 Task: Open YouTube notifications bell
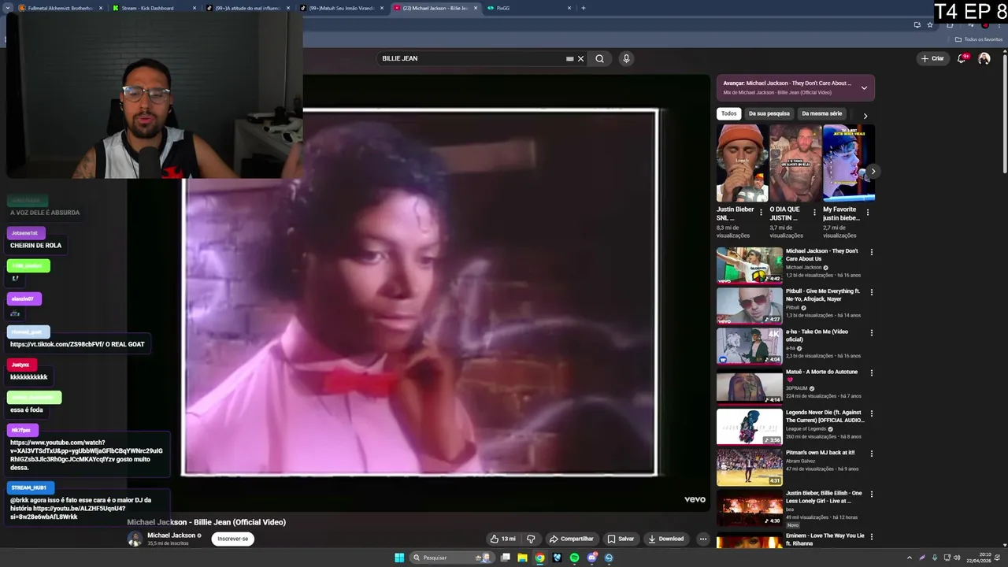pyautogui.click(x=962, y=58)
